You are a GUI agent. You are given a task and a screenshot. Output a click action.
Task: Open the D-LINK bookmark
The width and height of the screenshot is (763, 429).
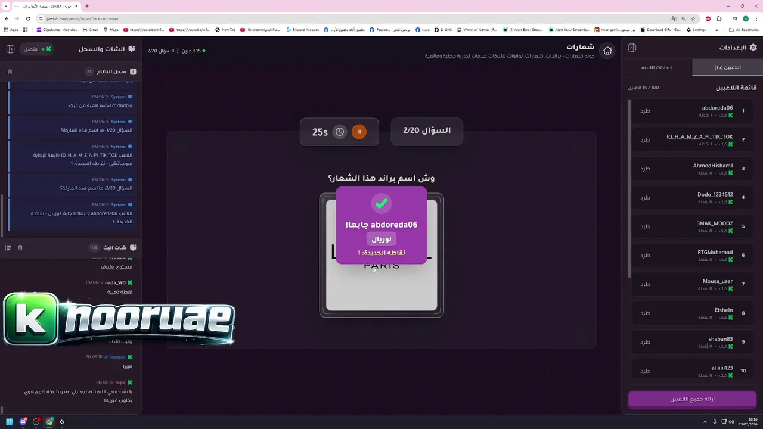443,30
